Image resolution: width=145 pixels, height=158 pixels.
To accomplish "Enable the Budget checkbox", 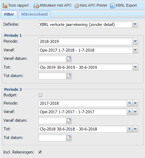I will coord(40,95).
